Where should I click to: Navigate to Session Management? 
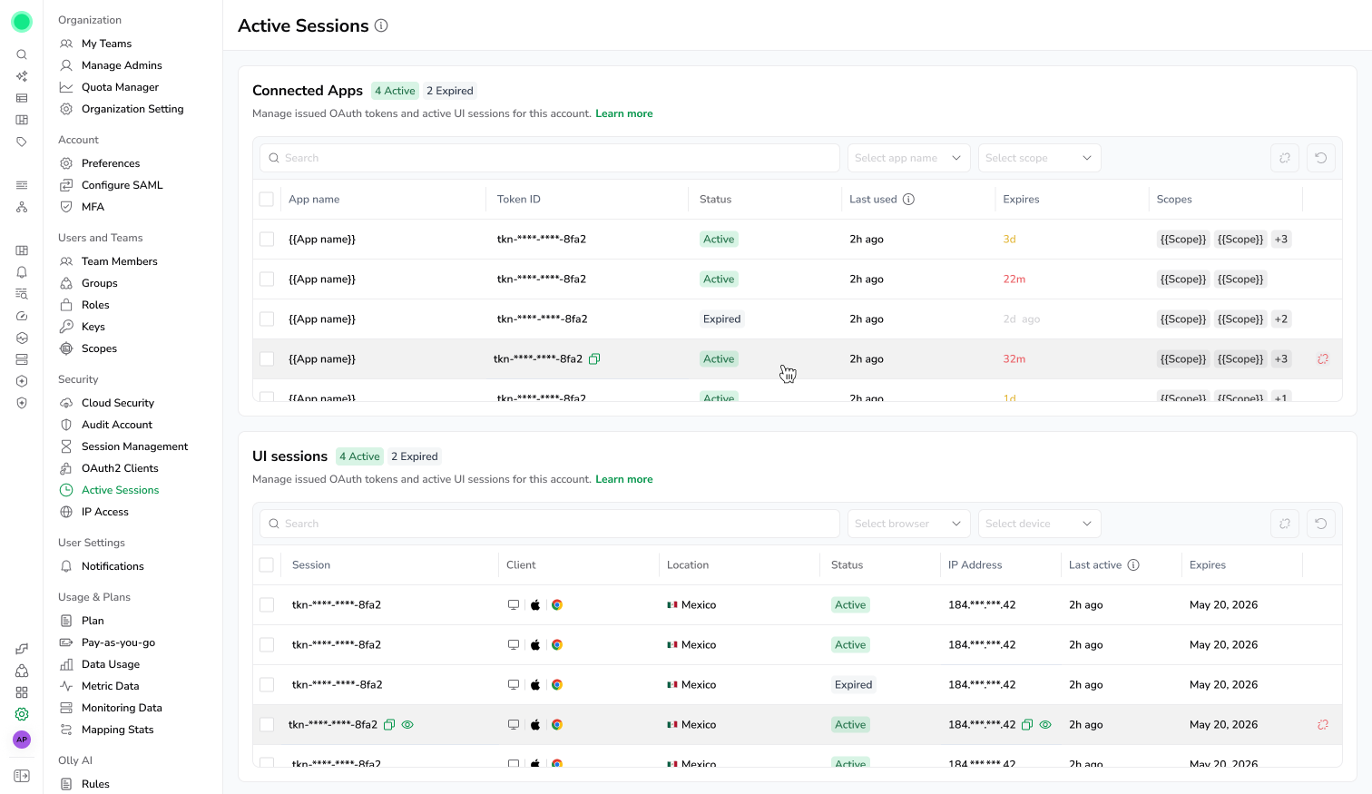click(x=134, y=446)
